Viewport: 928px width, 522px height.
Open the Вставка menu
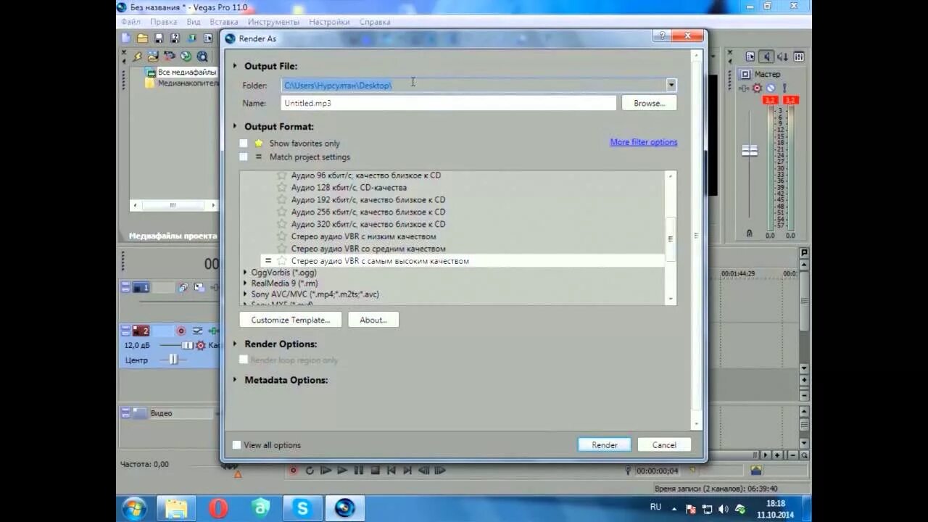223,22
